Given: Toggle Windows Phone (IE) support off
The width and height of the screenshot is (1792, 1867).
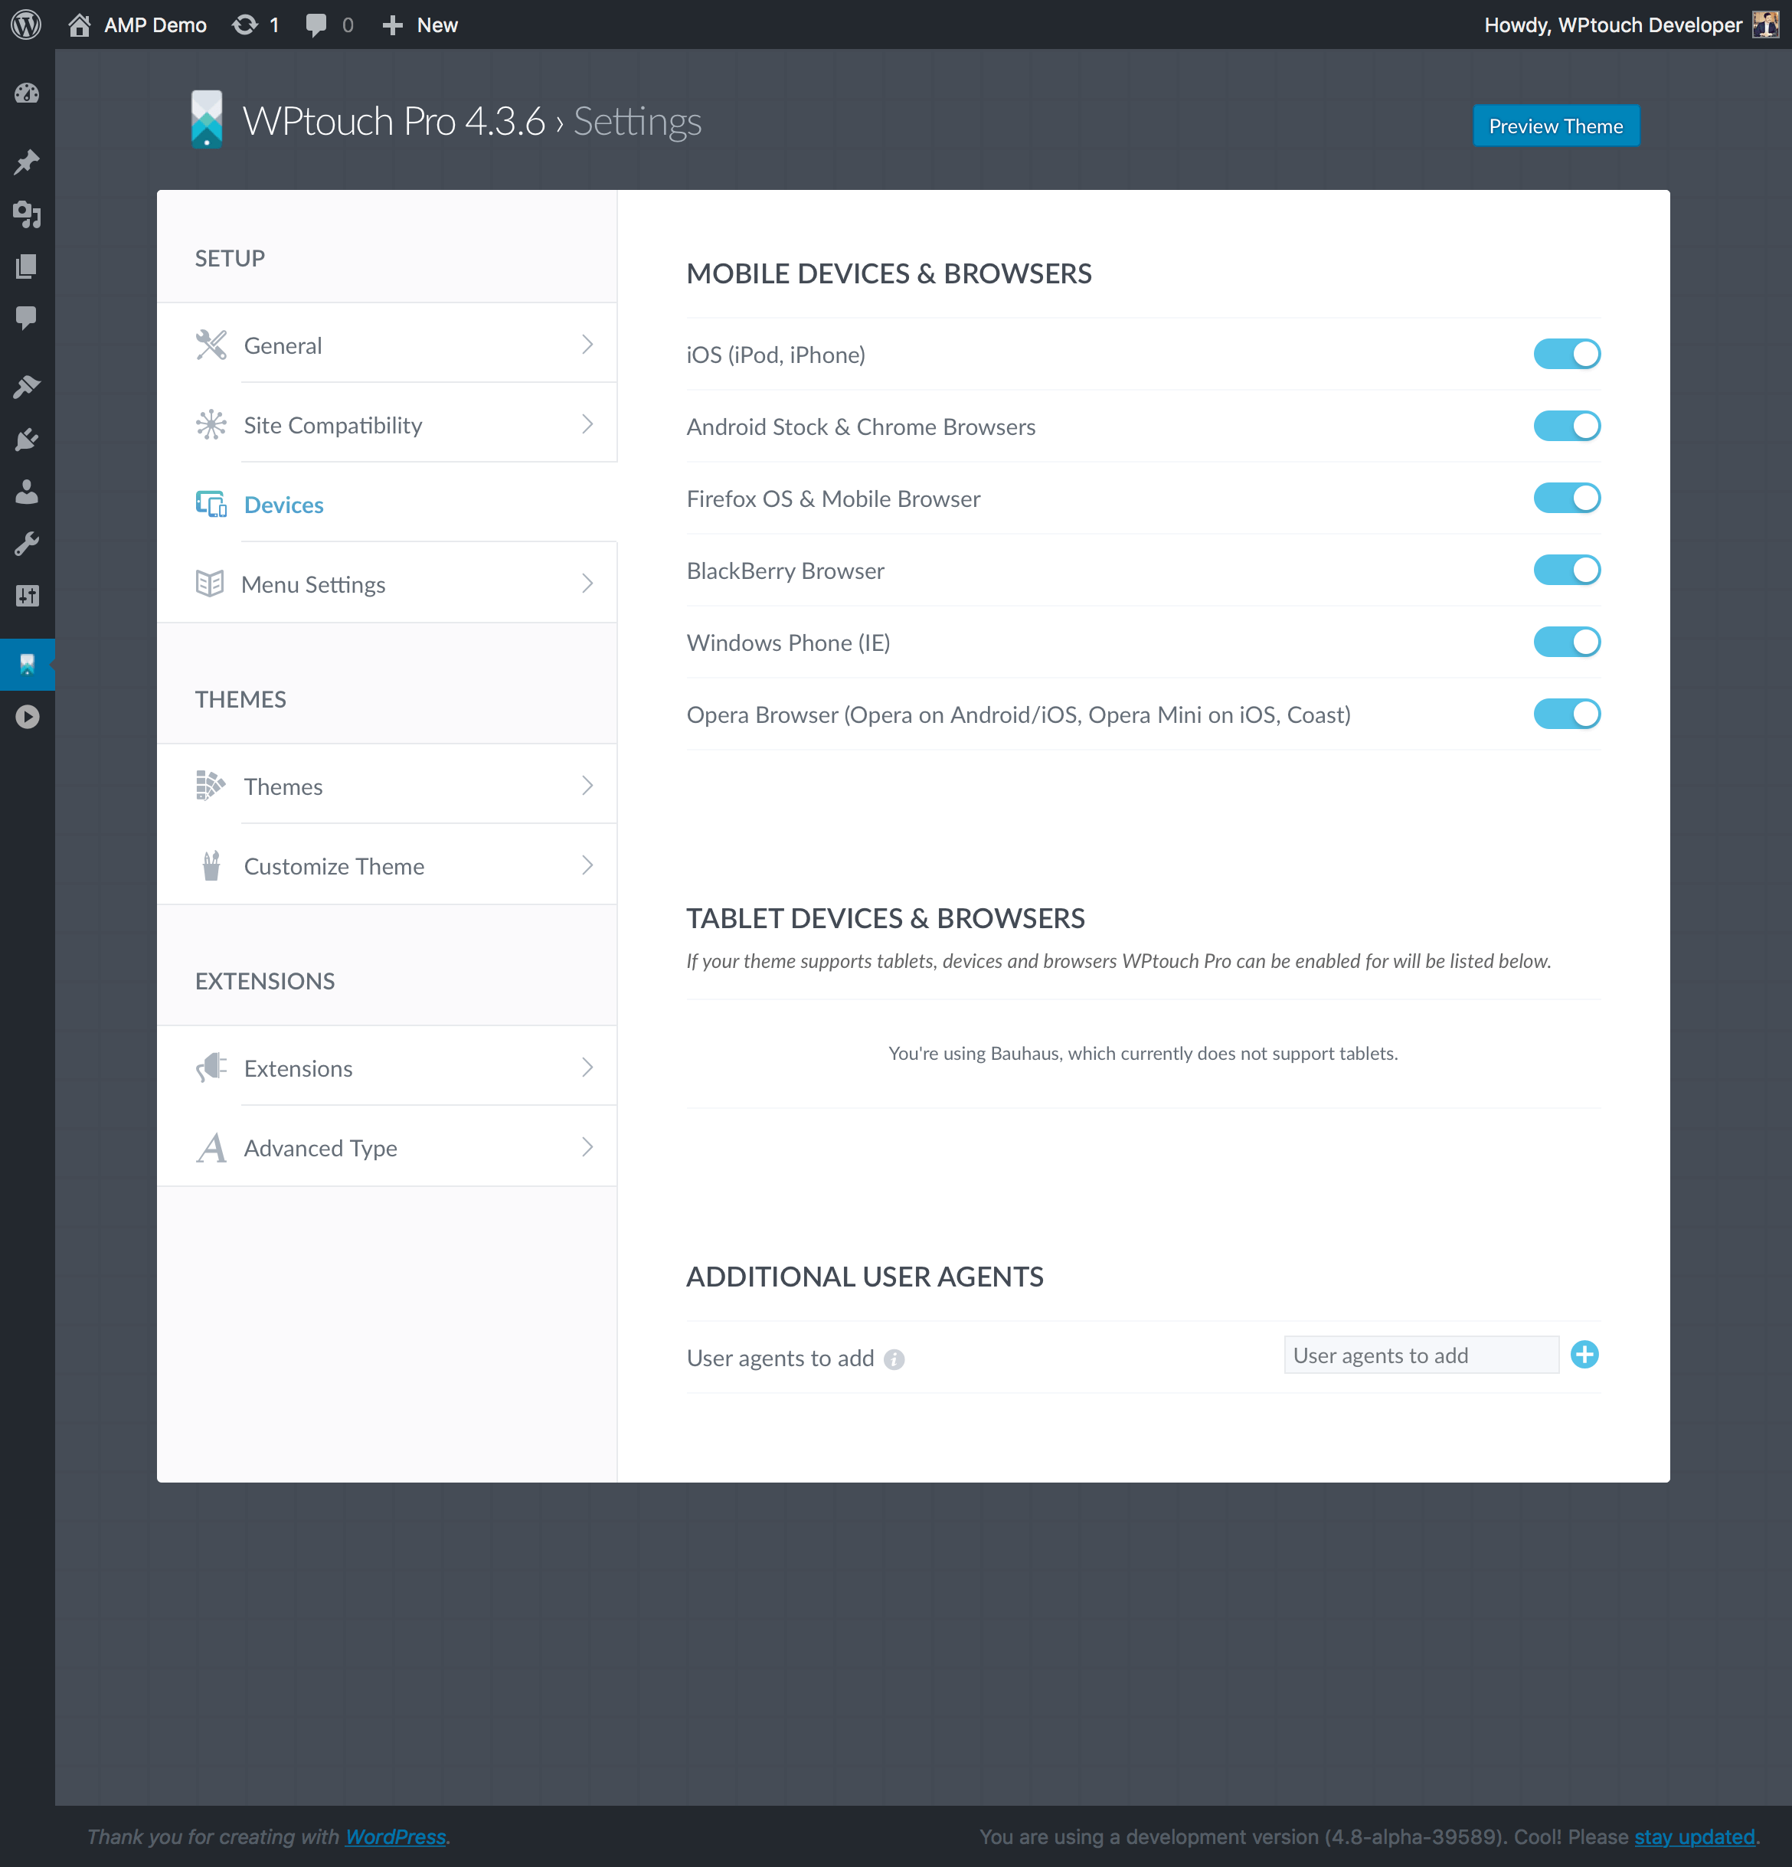Looking at the screenshot, I should pos(1567,642).
